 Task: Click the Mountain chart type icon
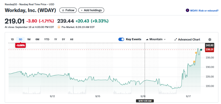pos(147,39)
